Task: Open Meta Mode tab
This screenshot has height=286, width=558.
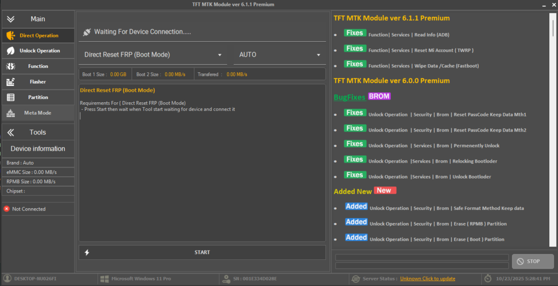Action: click(38, 113)
